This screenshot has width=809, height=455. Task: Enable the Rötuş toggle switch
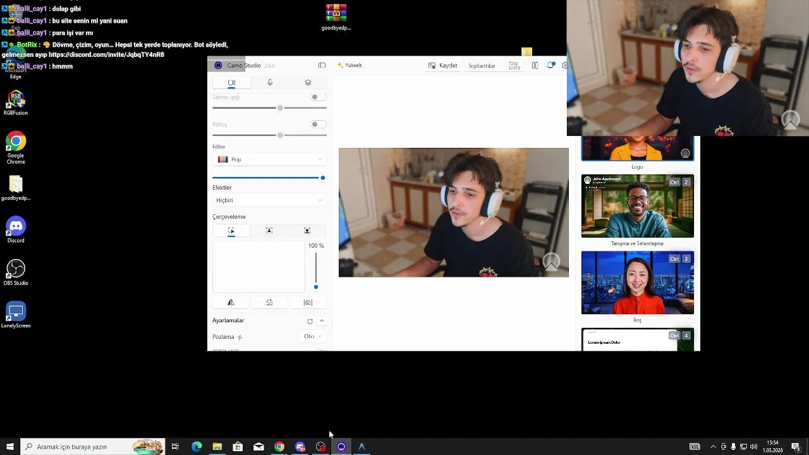tap(319, 124)
